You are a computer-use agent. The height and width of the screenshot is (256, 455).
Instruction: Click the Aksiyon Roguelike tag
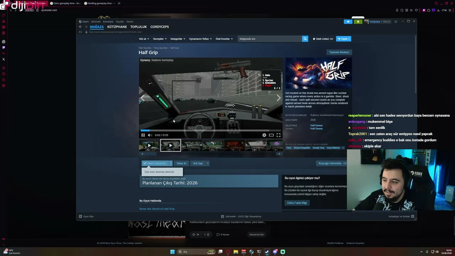302,148
